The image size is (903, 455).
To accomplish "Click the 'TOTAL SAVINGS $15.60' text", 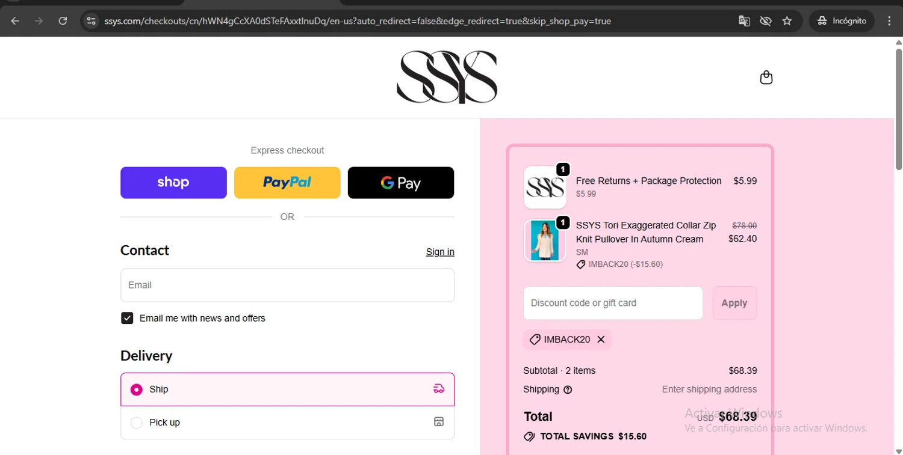I will (594, 436).
